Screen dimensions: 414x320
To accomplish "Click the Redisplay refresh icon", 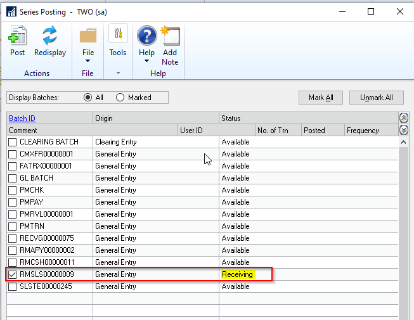I will coord(50,36).
